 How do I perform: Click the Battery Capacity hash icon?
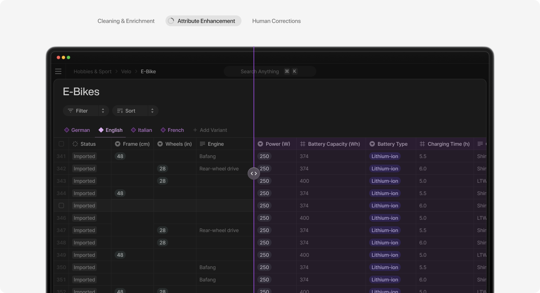[x=303, y=144]
